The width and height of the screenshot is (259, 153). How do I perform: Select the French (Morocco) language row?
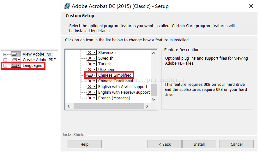coord(114,98)
